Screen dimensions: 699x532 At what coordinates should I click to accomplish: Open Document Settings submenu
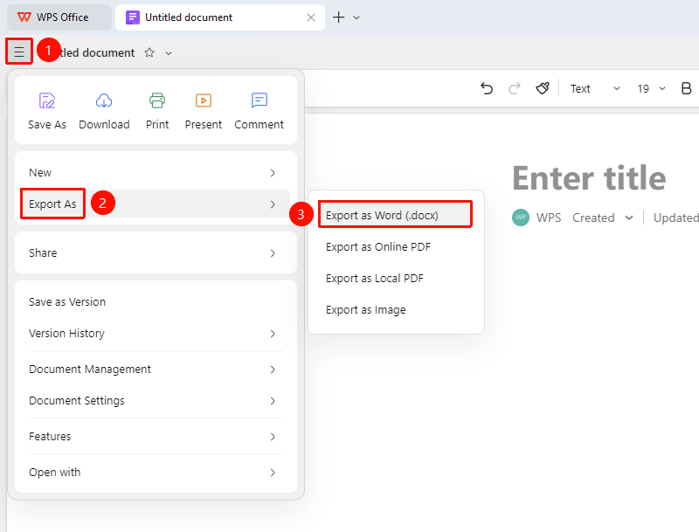point(156,401)
